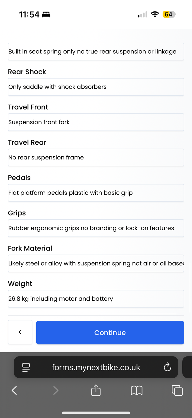This screenshot has width=192, height=418.
Task: Open the Safari share sheet icon
Action: tap(96, 390)
